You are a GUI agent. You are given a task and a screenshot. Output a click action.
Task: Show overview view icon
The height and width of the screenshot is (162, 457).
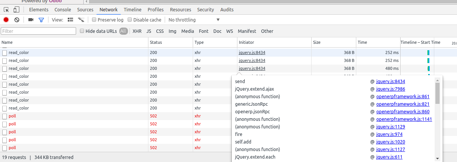tap(81, 20)
